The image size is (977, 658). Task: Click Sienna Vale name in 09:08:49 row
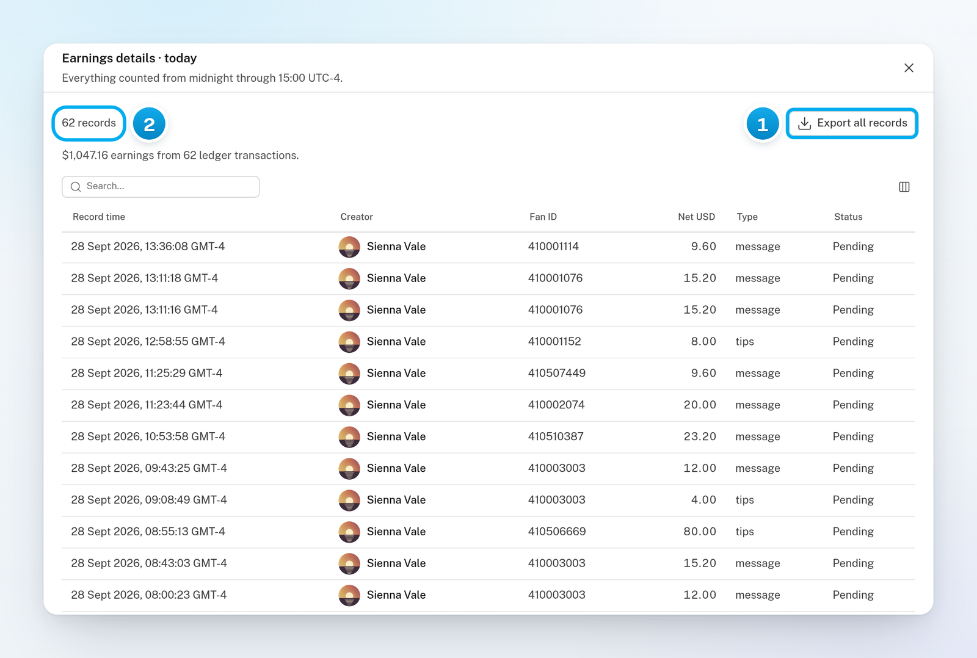[x=396, y=500]
